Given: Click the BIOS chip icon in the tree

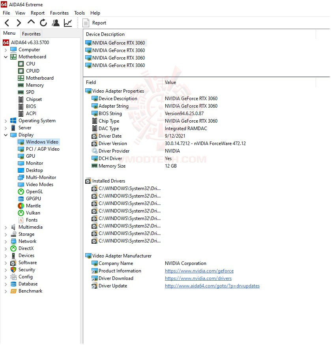Looking at the screenshot, I should [21, 106].
